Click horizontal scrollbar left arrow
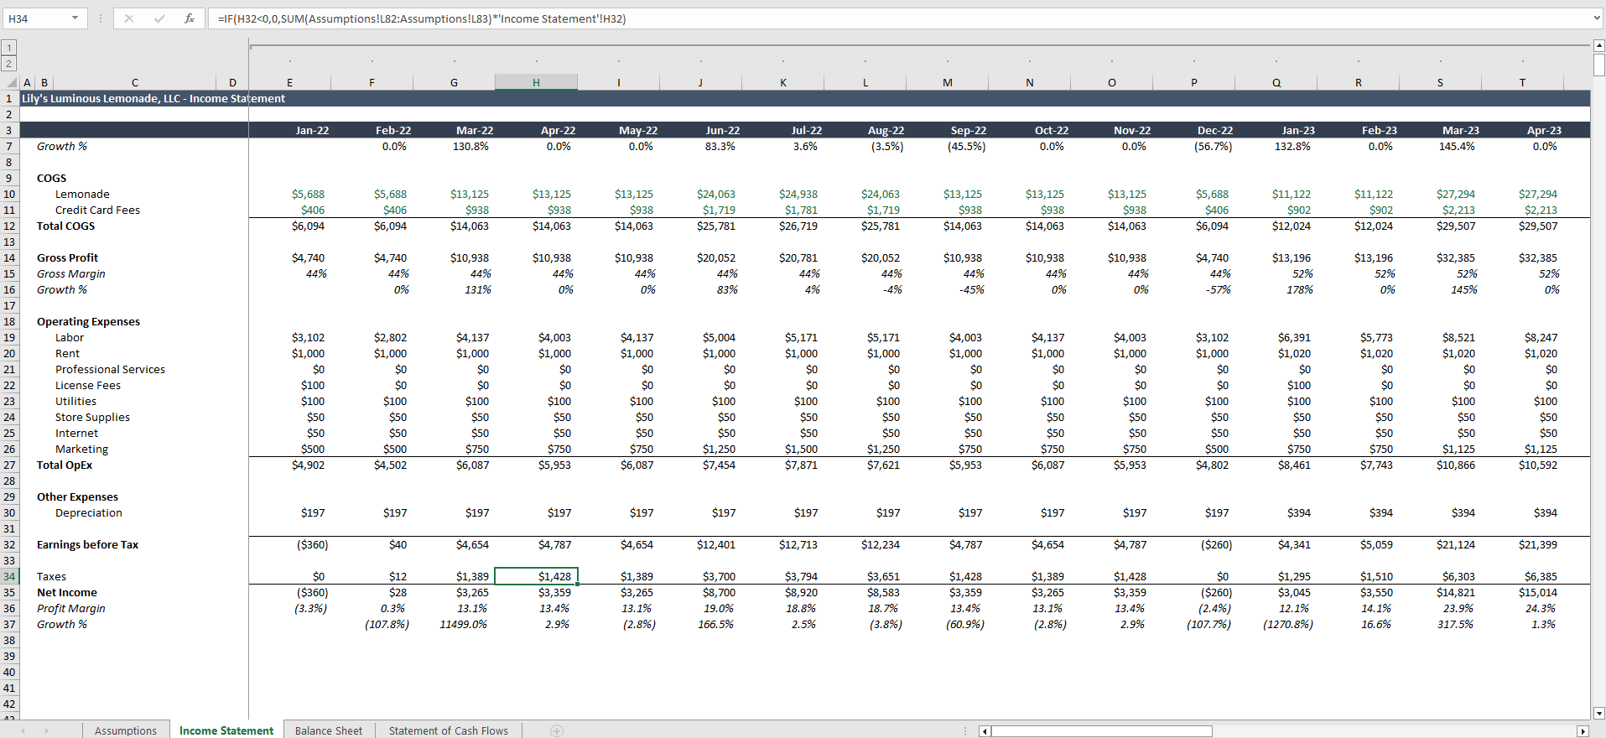The height and width of the screenshot is (738, 1606). (985, 731)
